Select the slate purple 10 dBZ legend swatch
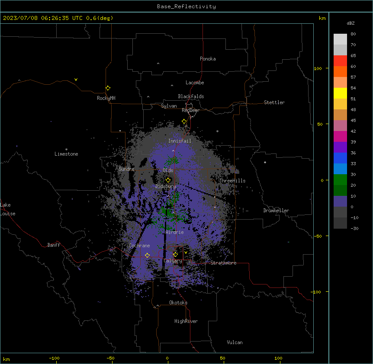This screenshot has width=373, height=364. pyautogui.click(x=340, y=201)
